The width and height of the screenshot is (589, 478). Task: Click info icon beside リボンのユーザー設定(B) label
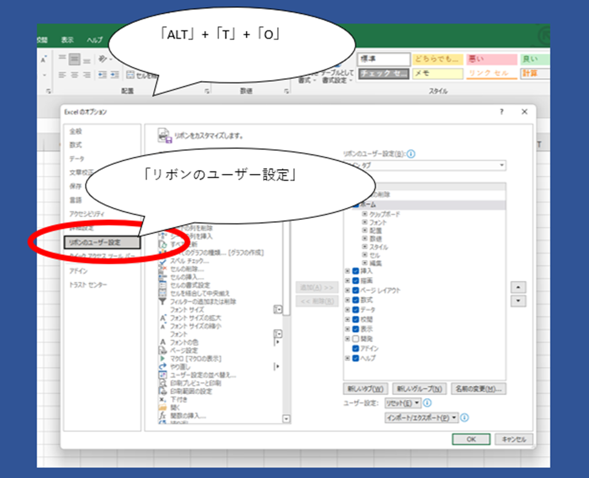click(x=411, y=154)
